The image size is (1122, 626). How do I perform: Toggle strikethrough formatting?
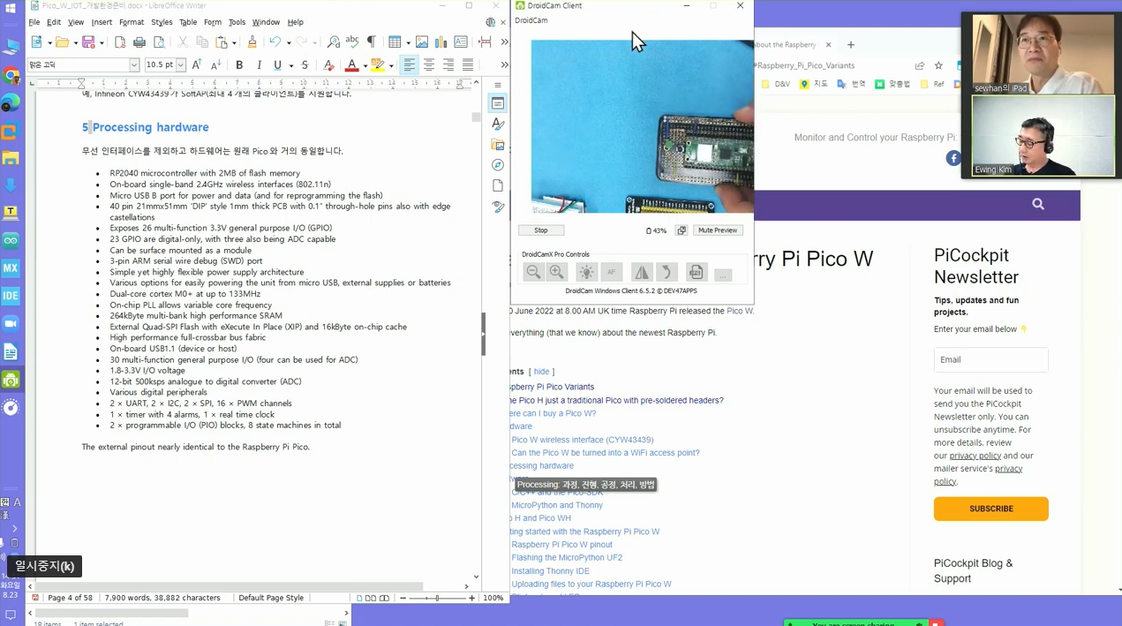[305, 64]
